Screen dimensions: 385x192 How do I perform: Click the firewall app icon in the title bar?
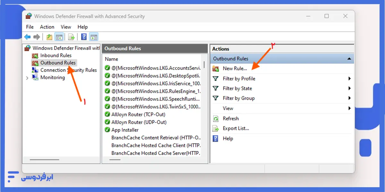click(29, 16)
